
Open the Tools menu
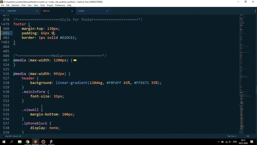coord(43,5)
